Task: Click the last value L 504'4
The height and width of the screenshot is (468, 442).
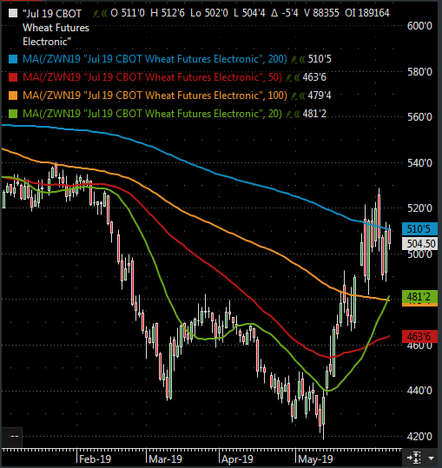Action: (249, 13)
